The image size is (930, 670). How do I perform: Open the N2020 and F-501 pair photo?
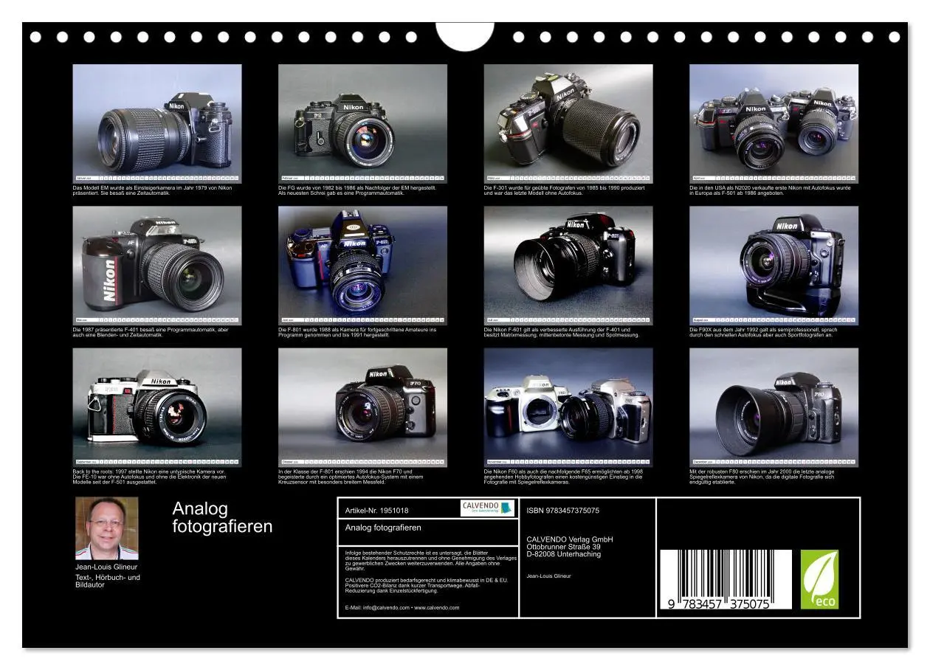774,123
